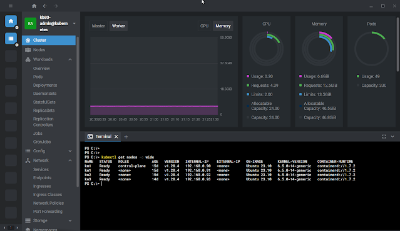
Task: Click Memory Requests green legend swatch
Action: [x=300, y=86]
